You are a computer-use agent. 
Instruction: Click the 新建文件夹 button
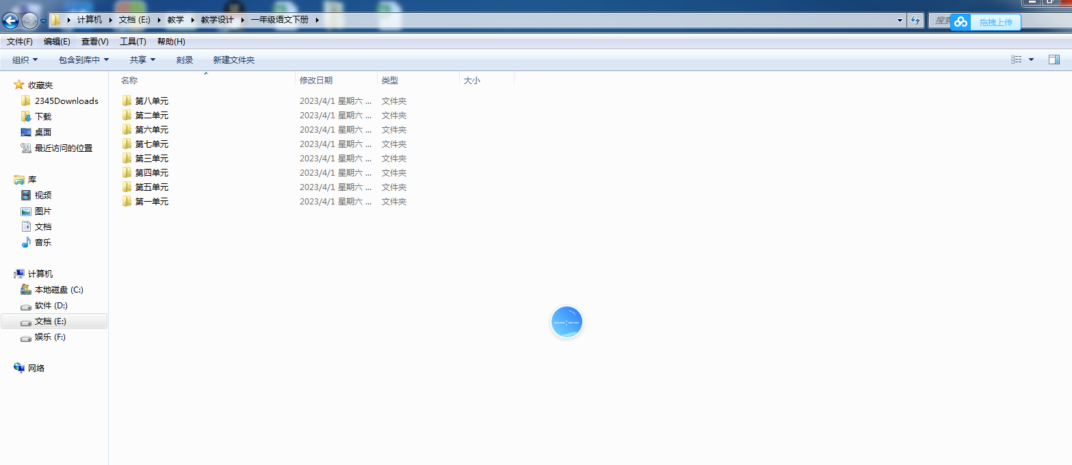(233, 60)
